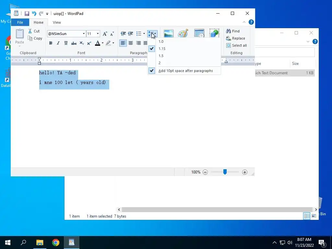
Task: Click the zoom out minus button
Action: [x=205, y=172]
